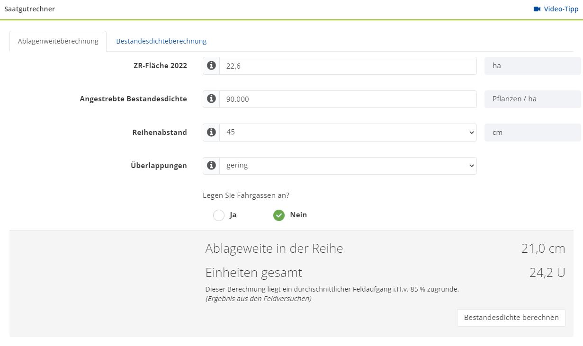Select the Ja radio button for Fahrgassen

pos(219,215)
